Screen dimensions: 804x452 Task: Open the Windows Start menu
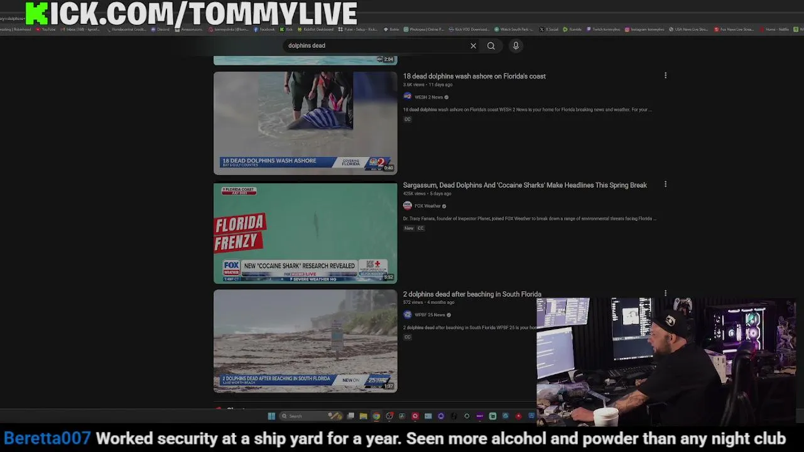click(271, 416)
